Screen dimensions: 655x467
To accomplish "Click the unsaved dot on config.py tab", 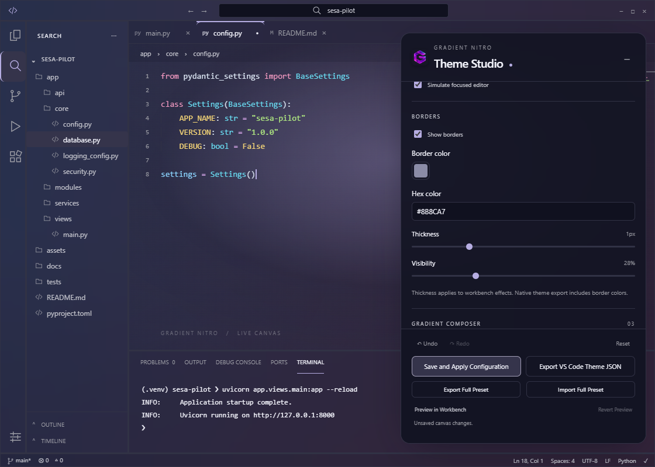I will pos(257,33).
